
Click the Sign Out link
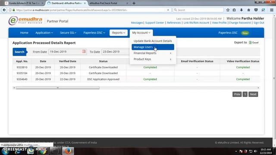pos(259,23)
